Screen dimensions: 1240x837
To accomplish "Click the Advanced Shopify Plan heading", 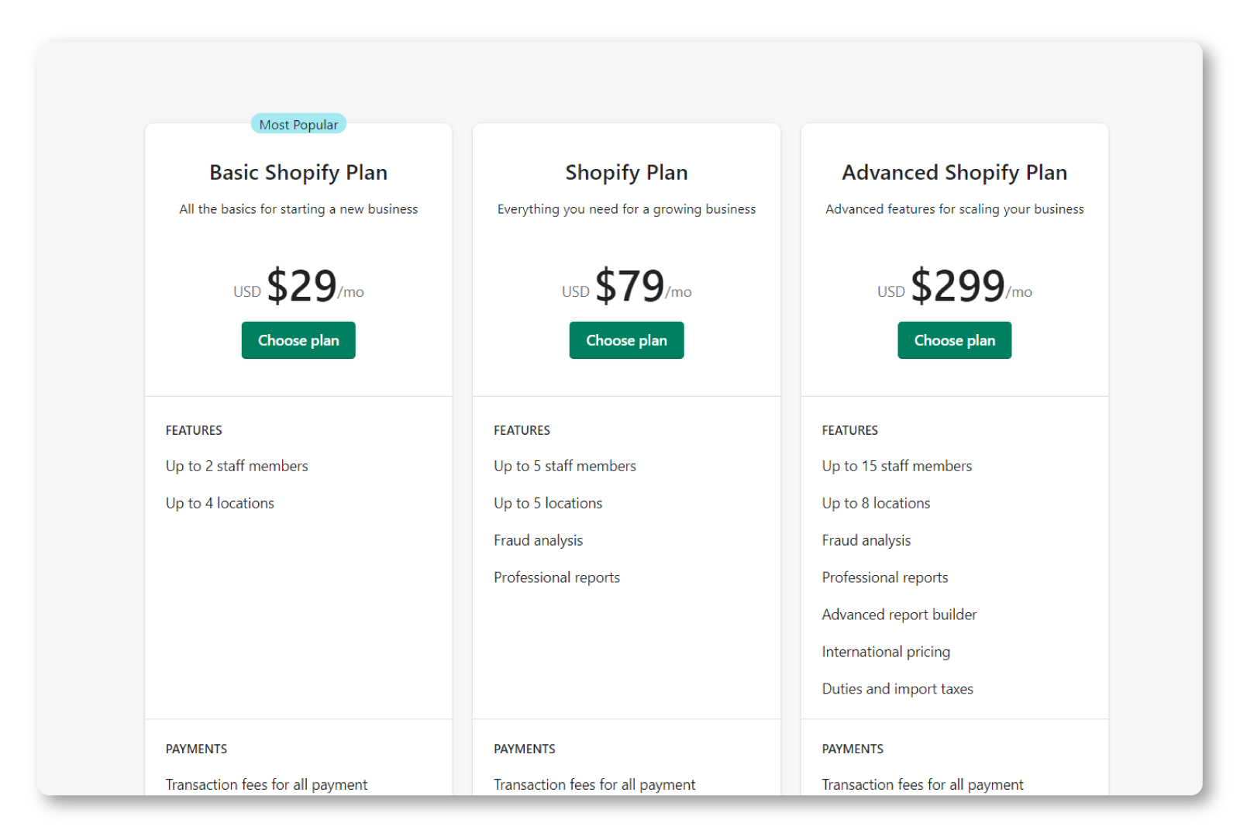I will pyautogui.click(x=954, y=172).
